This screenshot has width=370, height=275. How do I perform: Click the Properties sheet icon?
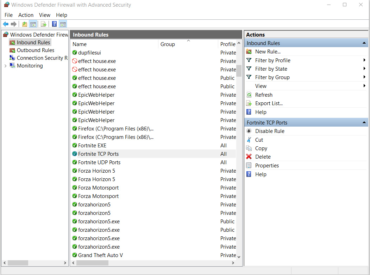coord(249,165)
